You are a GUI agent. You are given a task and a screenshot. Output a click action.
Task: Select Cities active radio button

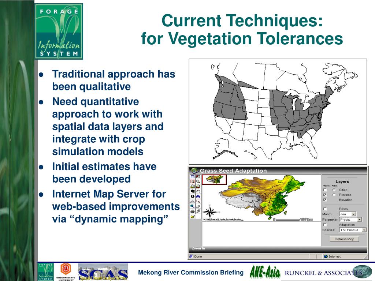[x=334, y=190]
